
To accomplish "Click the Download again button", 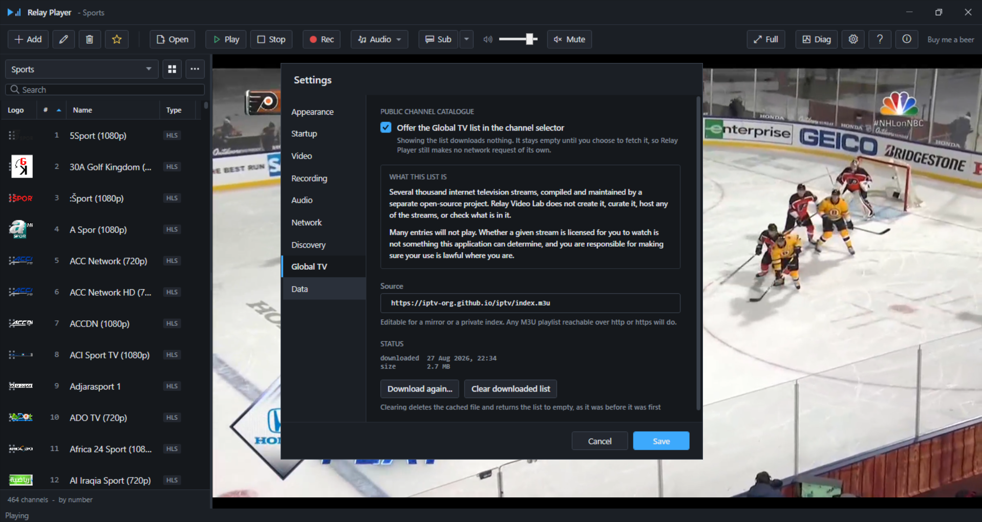I will pyautogui.click(x=420, y=389).
